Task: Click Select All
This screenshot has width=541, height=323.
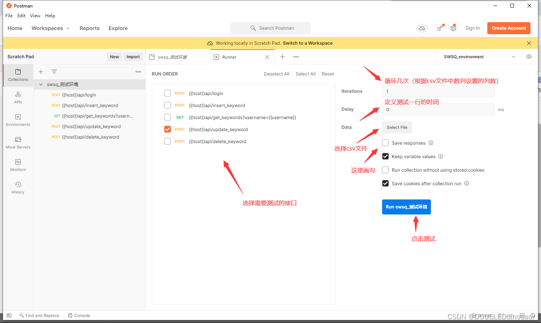Action: click(305, 74)
